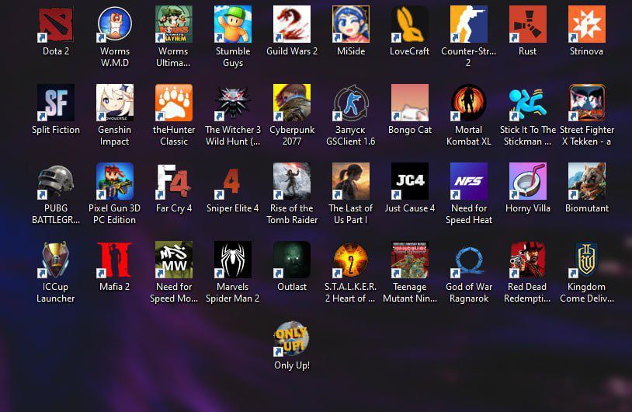Viewport: 632px width, 412px height.
Task: Open theHunter Classic paw icon
Action: pyautogui.click(x=174, y=103)
